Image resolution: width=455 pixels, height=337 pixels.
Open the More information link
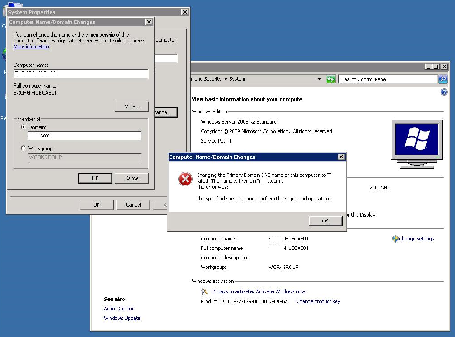(31, 46)
